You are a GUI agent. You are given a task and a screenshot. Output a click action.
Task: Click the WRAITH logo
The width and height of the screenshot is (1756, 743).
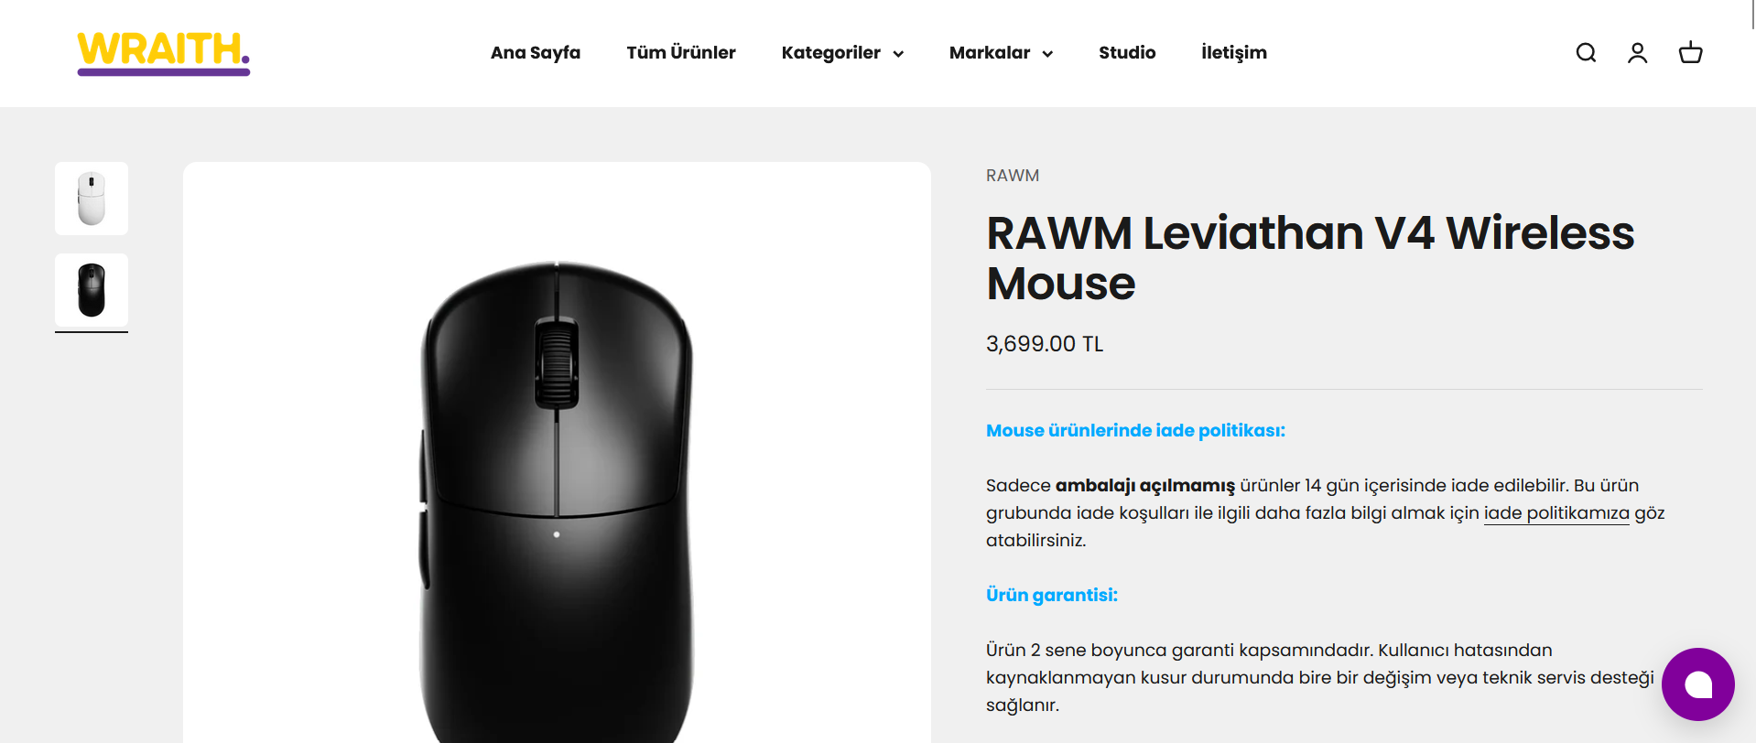click(x=164, y=53)
